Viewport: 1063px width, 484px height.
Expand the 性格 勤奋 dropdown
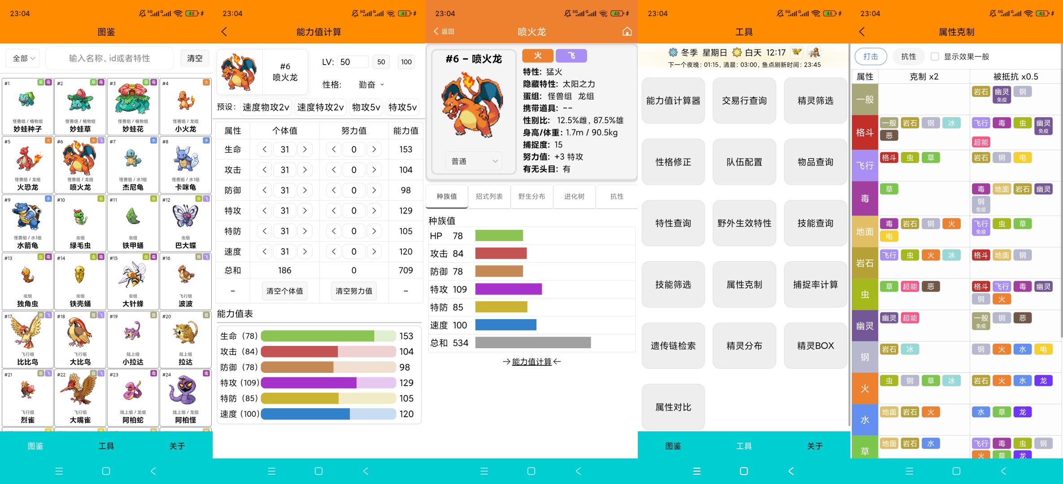(371, 85)
